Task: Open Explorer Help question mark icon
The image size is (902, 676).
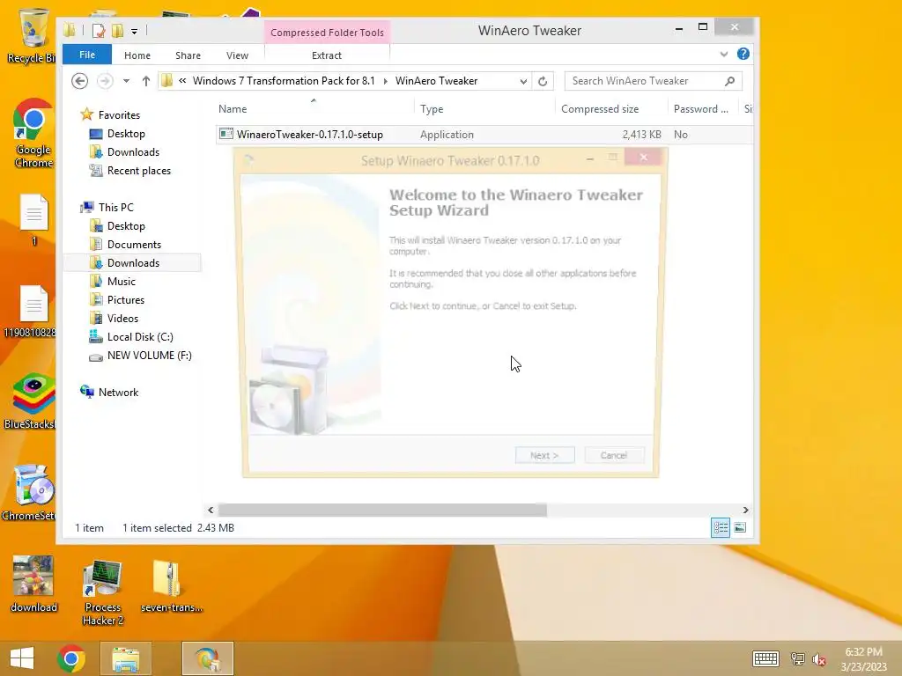Action: click(743, 54)
